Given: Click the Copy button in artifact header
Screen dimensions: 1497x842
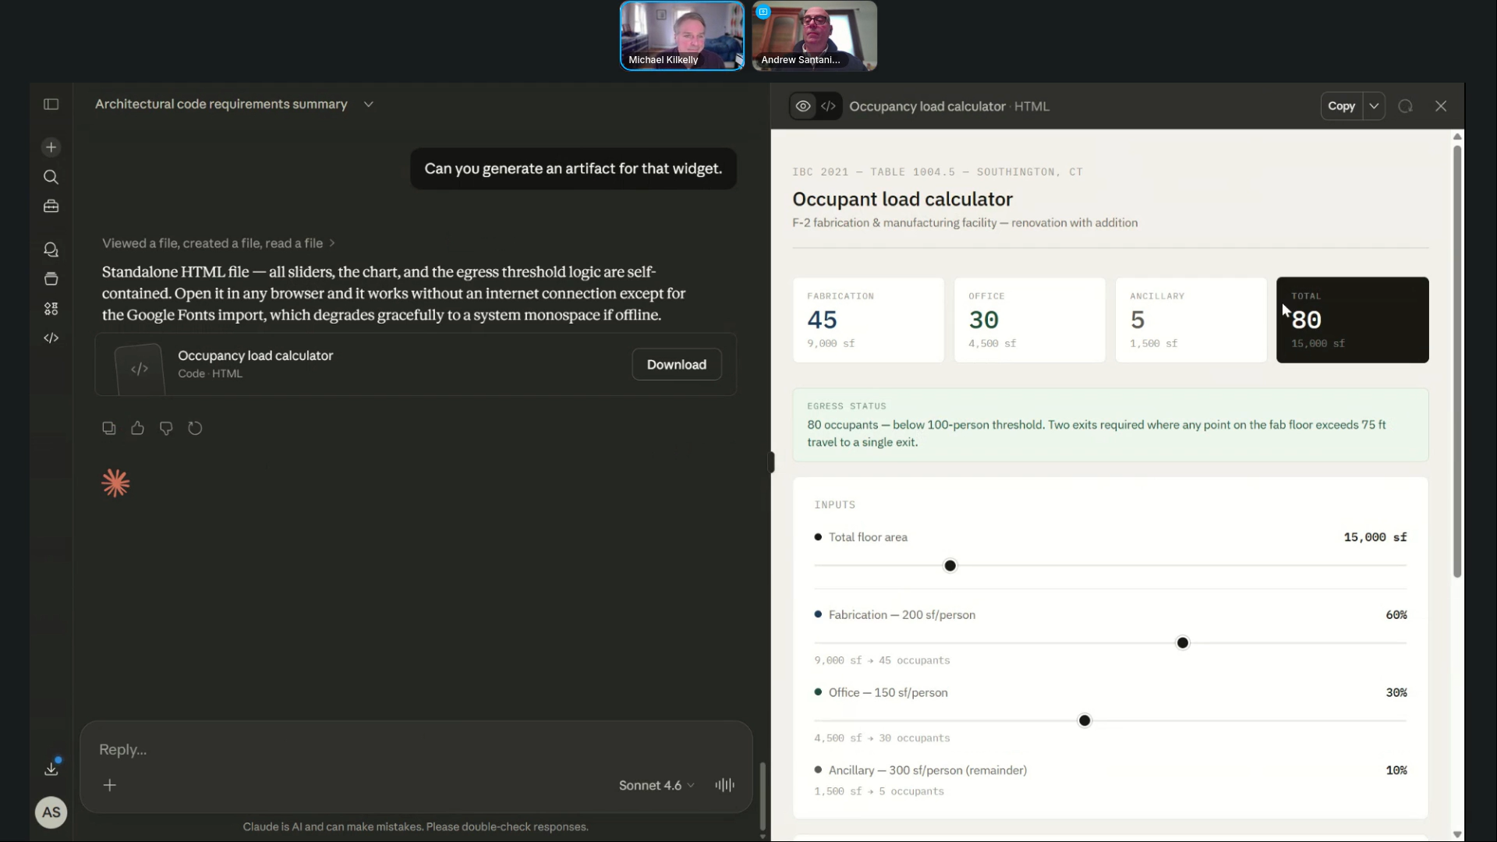Looking at the screenshot, I should pos(1341,106).
